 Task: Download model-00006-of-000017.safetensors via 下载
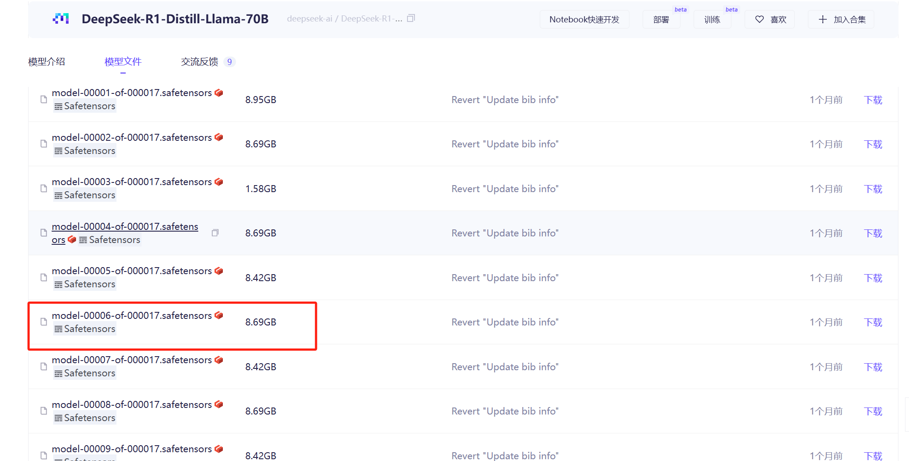pos(873,322)
